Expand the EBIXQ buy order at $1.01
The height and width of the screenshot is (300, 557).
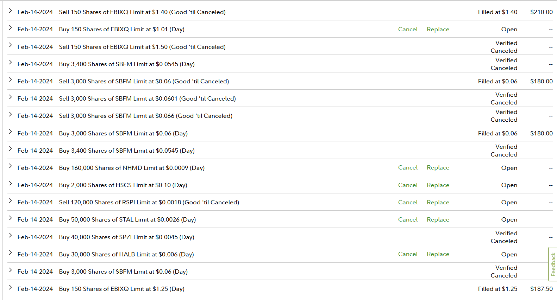point(10,28)
